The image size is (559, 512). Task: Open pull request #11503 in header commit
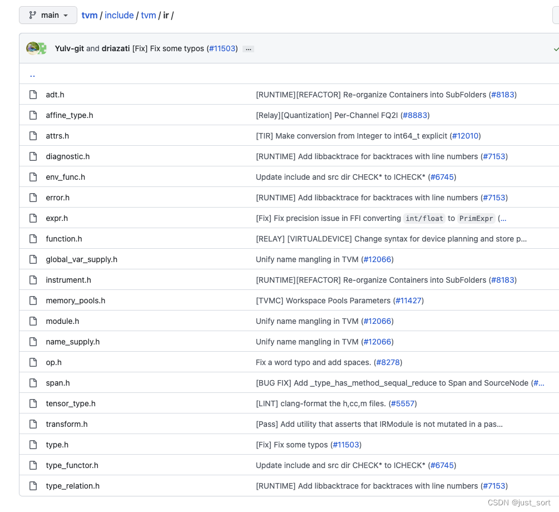click(x=222, y=48)
